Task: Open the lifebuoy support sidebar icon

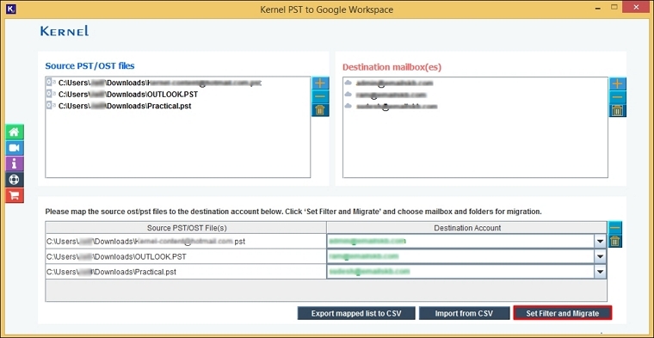Action: 14,180
